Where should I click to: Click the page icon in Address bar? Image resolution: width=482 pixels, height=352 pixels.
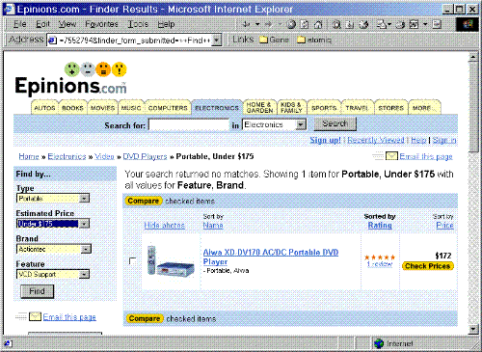[51, 41]
